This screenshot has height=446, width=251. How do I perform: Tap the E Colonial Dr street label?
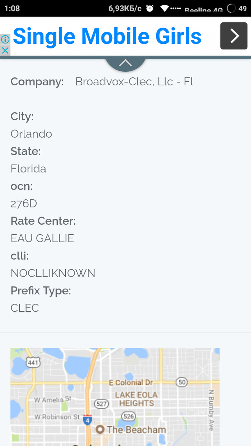pyautogui.click(x=131, y=383)
